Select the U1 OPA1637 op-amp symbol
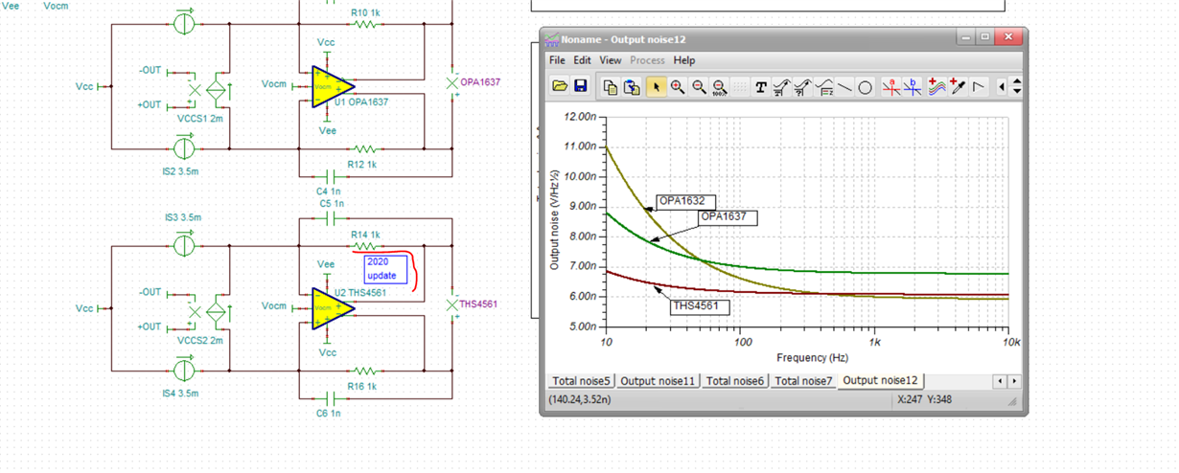This screenshot has width=1179, height=473. pyautogui.click(x=333, y=87)
